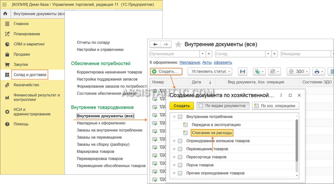Image resolution: width=334 pixels, height=184 pixels.
Task: Click the Казначейство coins icon
Action: coord(7,85)
